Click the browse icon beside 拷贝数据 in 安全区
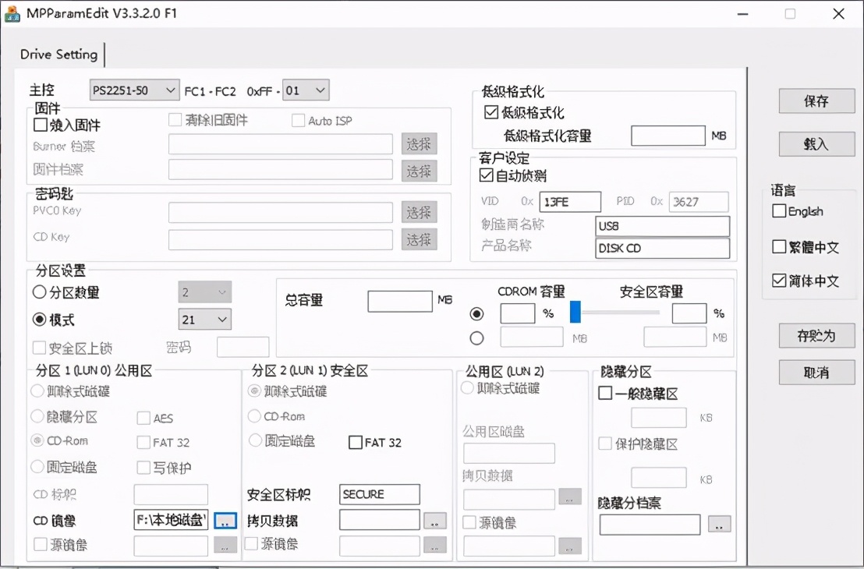This screenshot has width=864, height=569. 434,520
